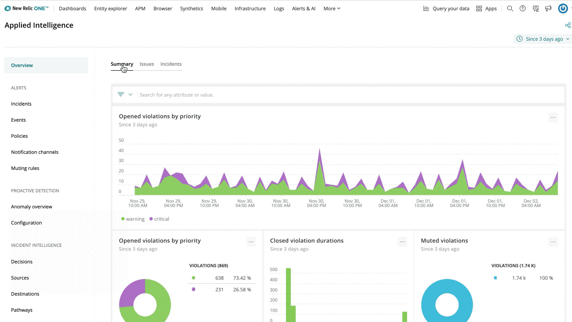
Task: Open Query your data
Action: [446, 8]
